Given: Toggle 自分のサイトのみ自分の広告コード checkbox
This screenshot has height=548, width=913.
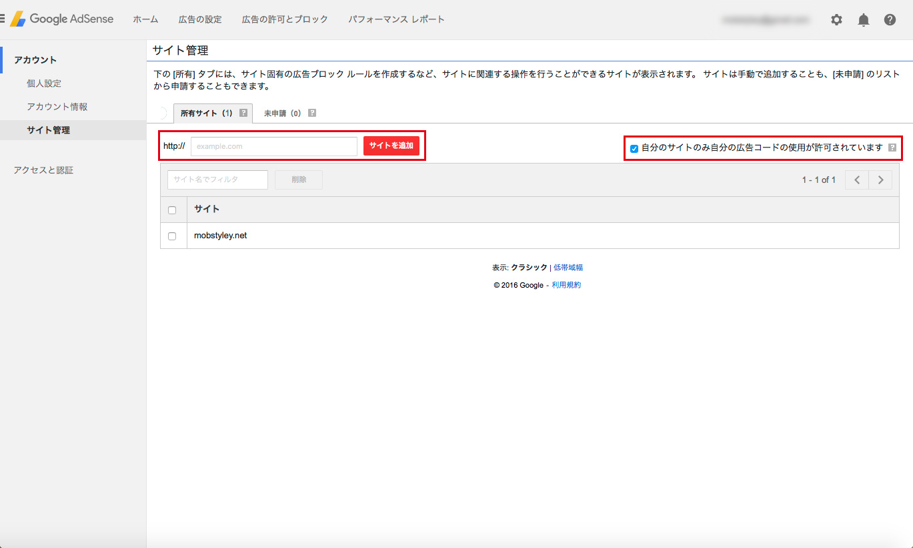Looking at the screenshot, I should 634,148.
